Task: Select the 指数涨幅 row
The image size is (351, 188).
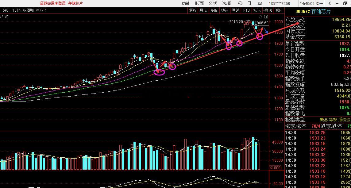Action: pyautogui.click(x=318, y=67)
